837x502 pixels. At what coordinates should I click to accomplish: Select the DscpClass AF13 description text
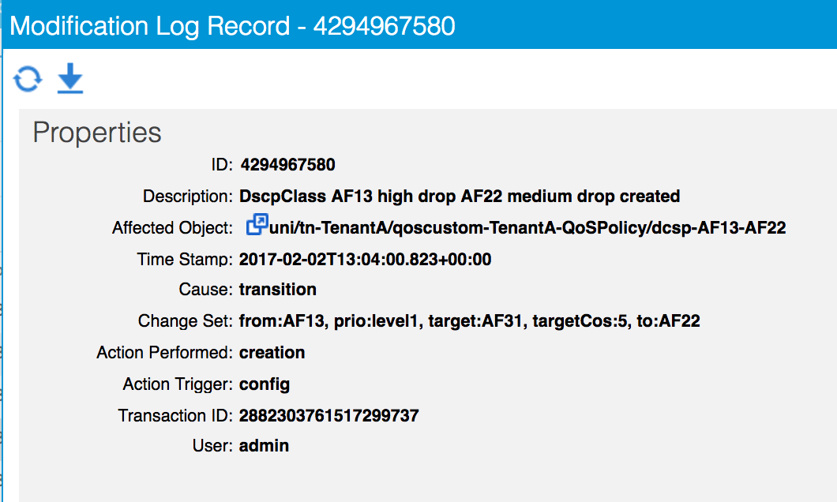click(x=459, y=197)
